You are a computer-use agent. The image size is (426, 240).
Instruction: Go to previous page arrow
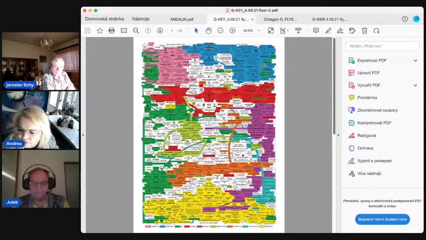pos(148,31)
